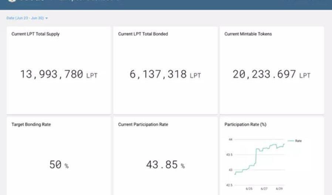This screenshot has height=195, width=332.
Task: Click the 50 % target bonding value
Action: point(59,165)
